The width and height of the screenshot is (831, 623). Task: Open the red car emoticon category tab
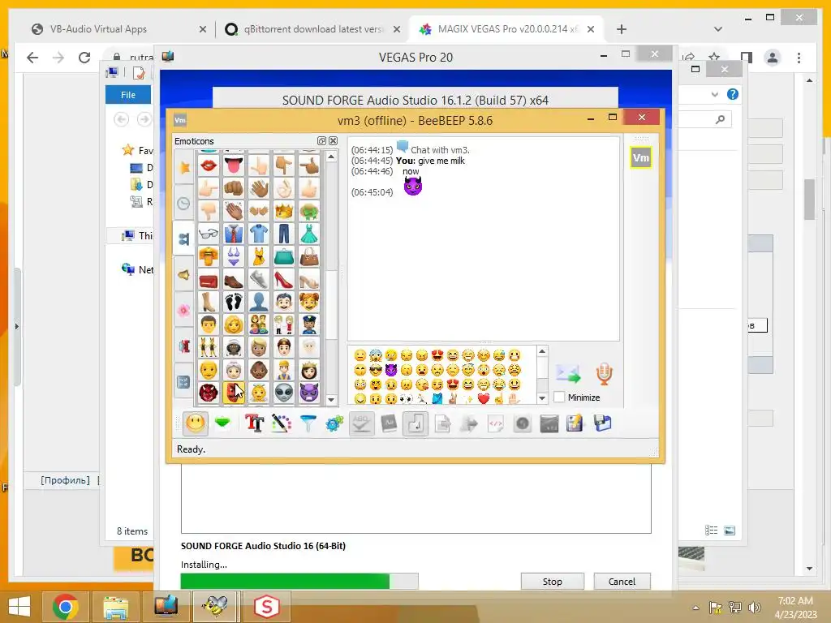tap(184, 346)
